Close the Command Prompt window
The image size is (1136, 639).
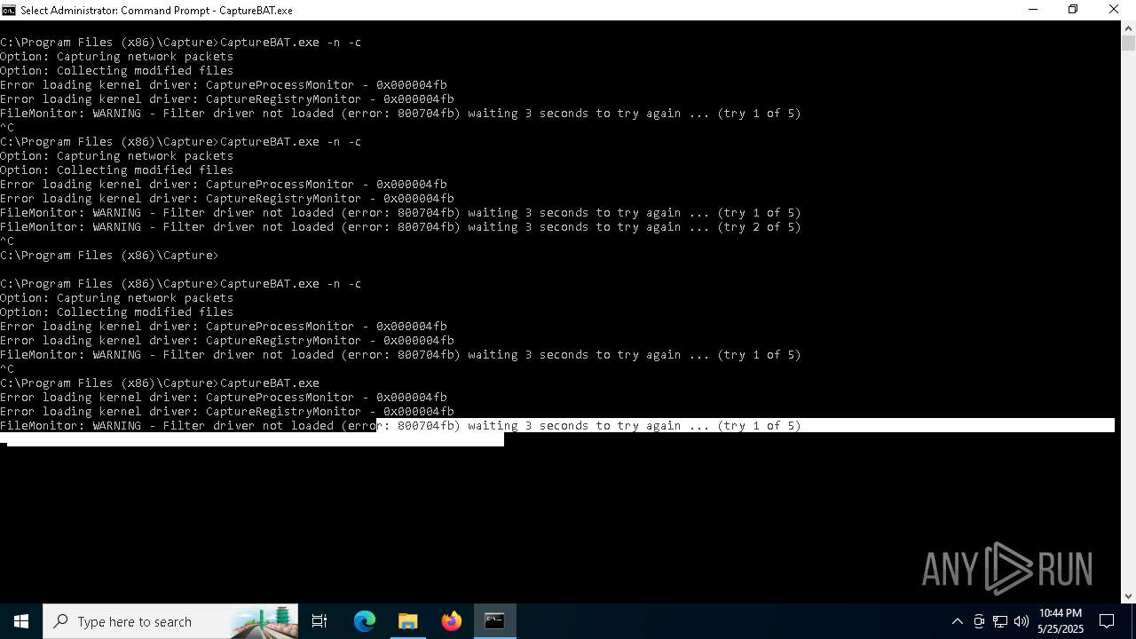point(1114,10)
